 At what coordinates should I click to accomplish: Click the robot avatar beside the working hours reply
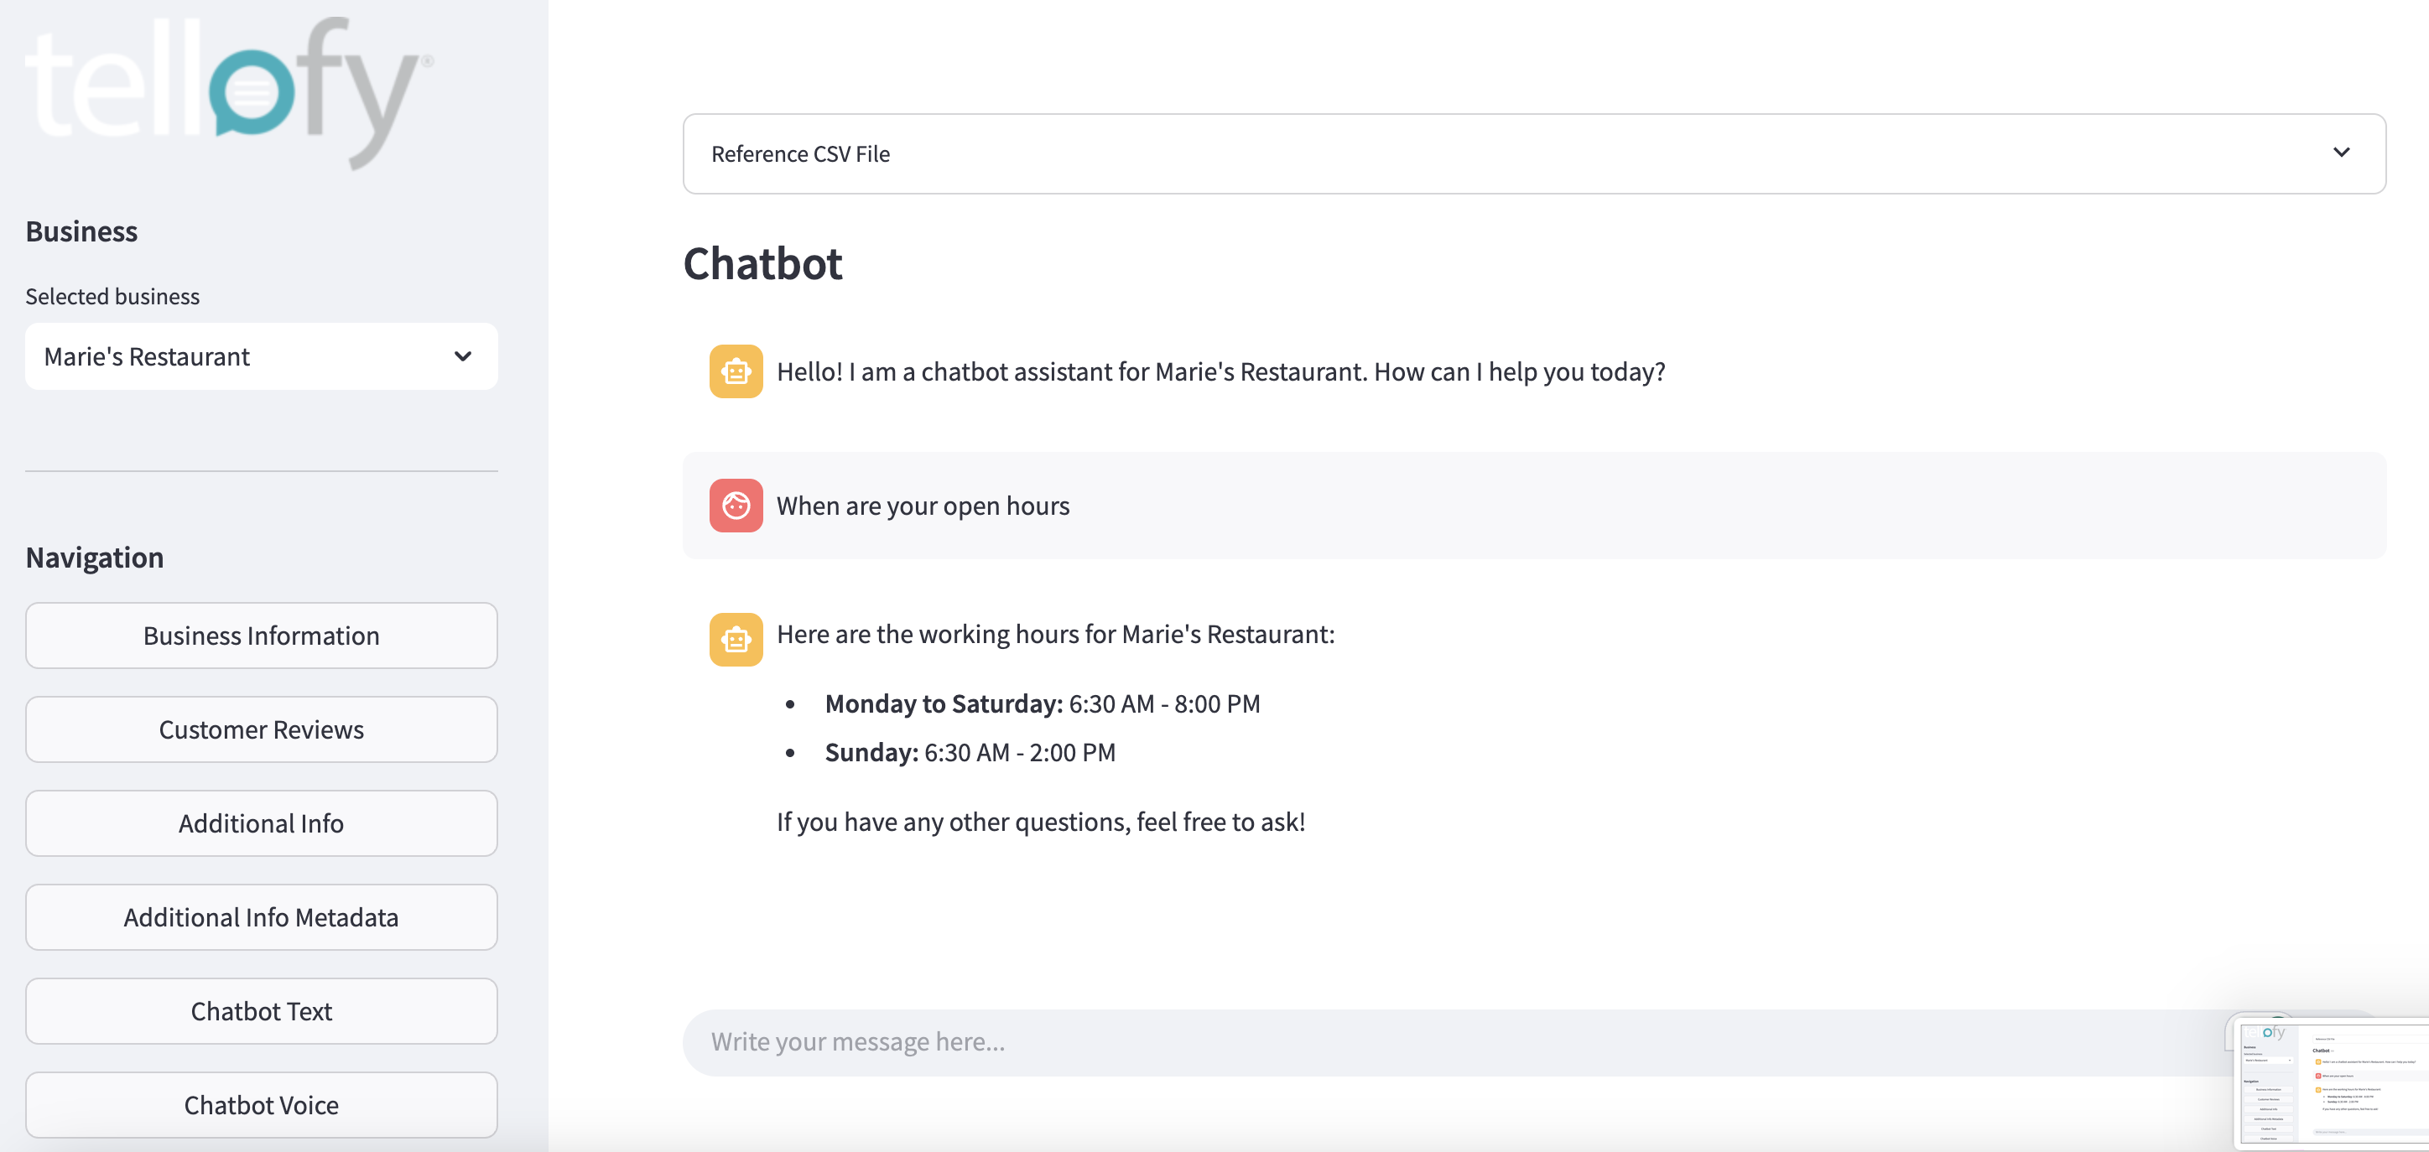click(736, 639)
